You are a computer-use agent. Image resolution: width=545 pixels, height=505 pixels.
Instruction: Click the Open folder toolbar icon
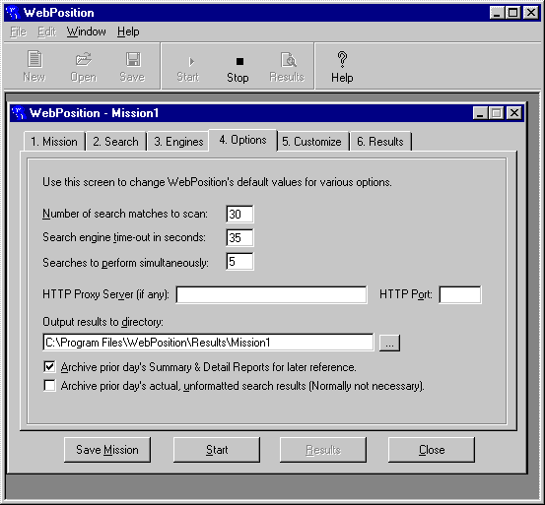coord(84,59)
